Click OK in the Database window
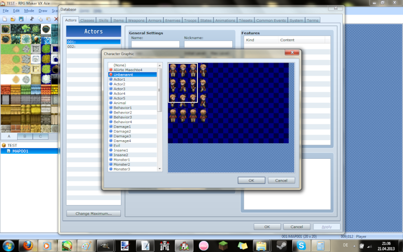 [x=267, y=227]
